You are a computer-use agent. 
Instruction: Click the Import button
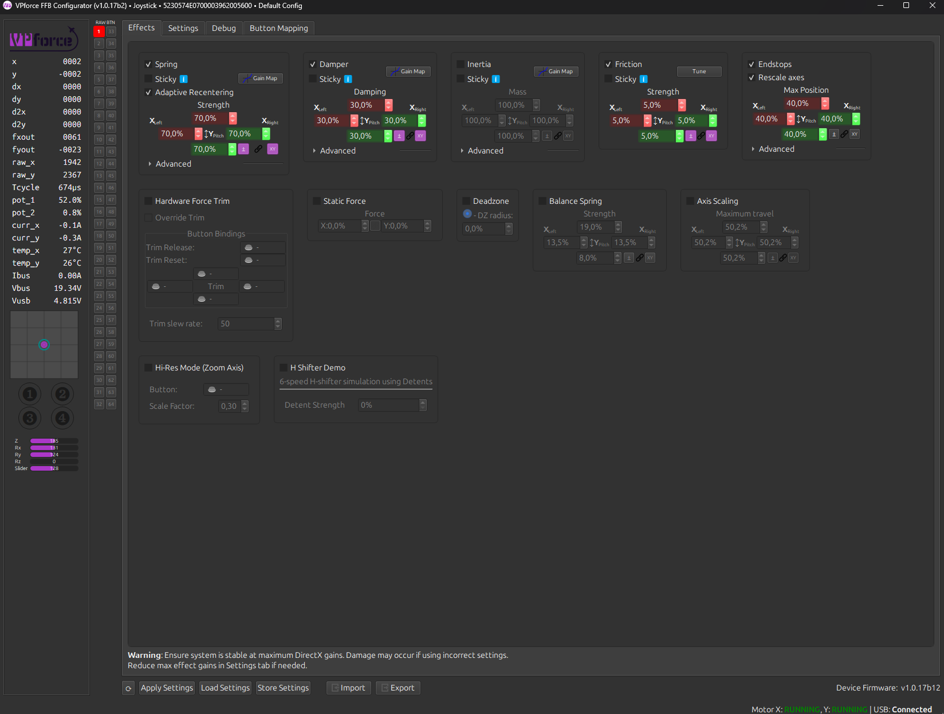tap(349, 688)
